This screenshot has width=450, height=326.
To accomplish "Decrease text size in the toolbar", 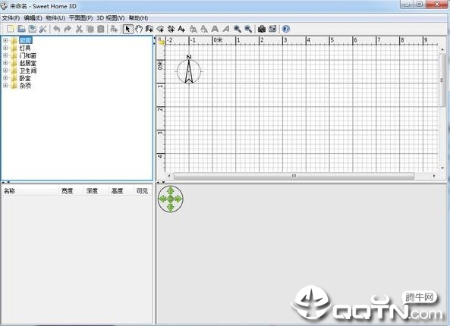I will pyautogui.click(x=204, y=29).
